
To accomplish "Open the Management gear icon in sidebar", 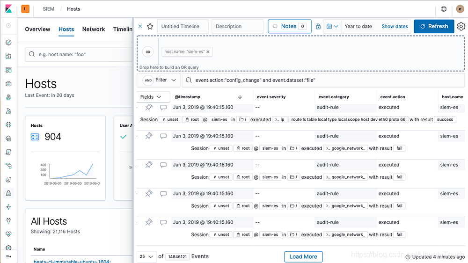I will [8, 248].
